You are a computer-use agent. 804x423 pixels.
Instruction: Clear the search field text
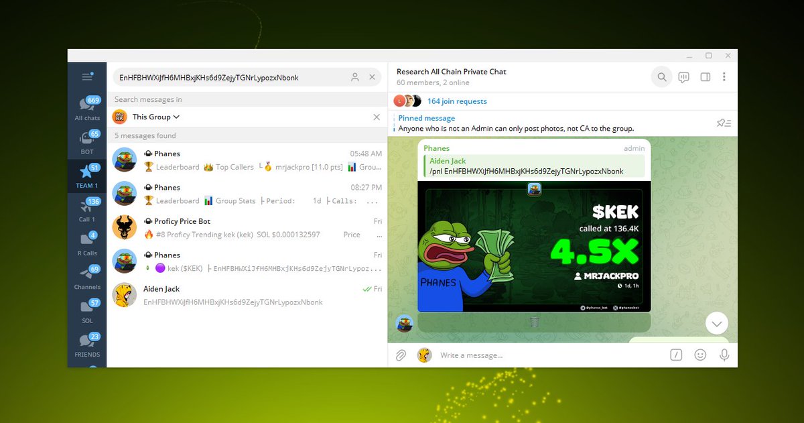click(373, 77)
